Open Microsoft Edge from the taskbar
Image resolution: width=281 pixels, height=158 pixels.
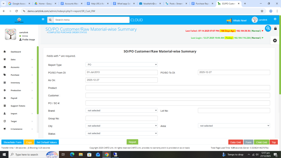pyautogui.click(x=72, y=154)
